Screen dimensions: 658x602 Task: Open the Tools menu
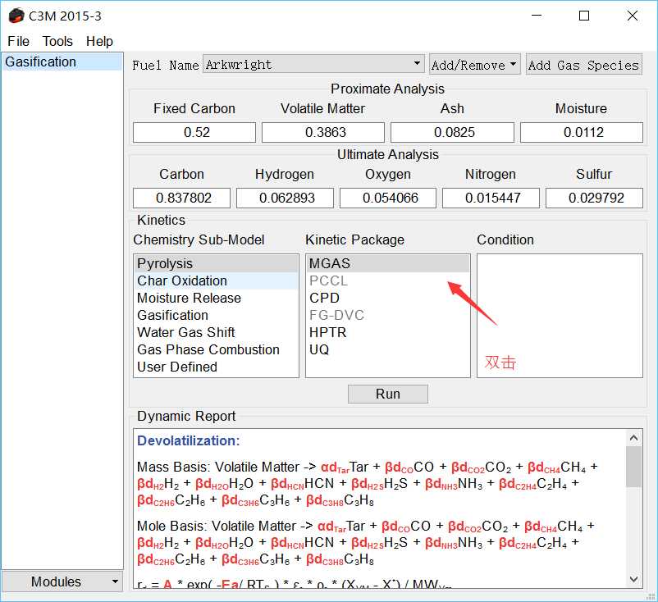point(57,41)
